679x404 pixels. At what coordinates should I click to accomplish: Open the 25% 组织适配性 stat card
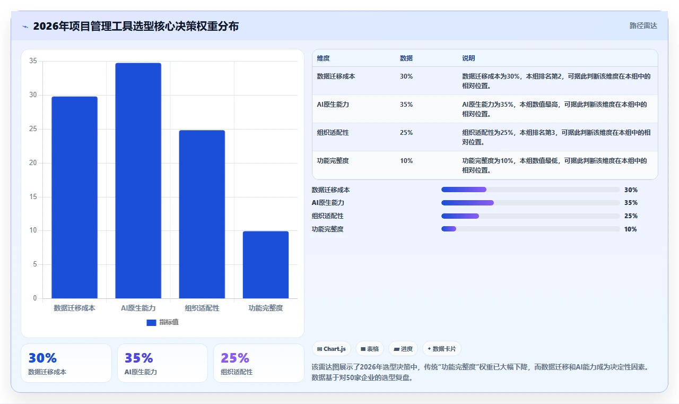point(259,363)
